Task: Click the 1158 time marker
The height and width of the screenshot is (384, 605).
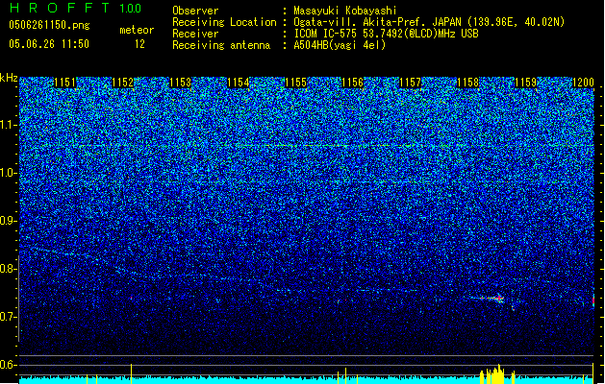Action: pos(468,83)
